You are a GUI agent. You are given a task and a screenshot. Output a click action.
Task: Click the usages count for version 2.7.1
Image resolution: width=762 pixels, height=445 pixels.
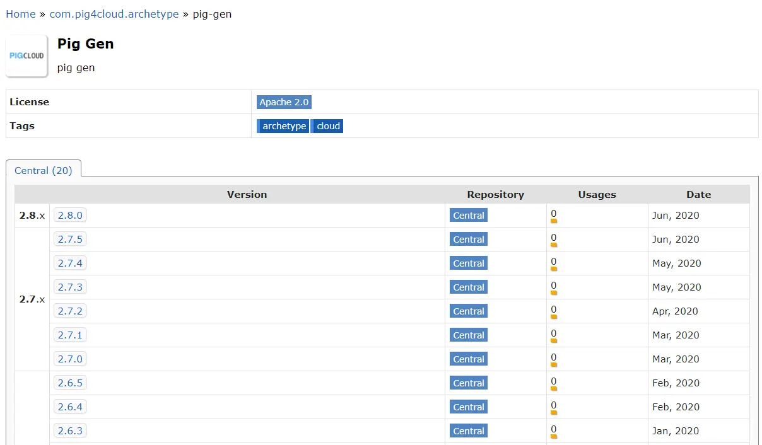pos(553,334)
